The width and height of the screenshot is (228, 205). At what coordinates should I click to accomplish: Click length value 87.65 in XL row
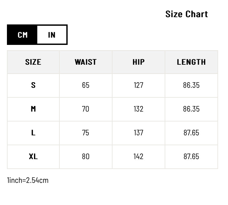coord(191,156)
